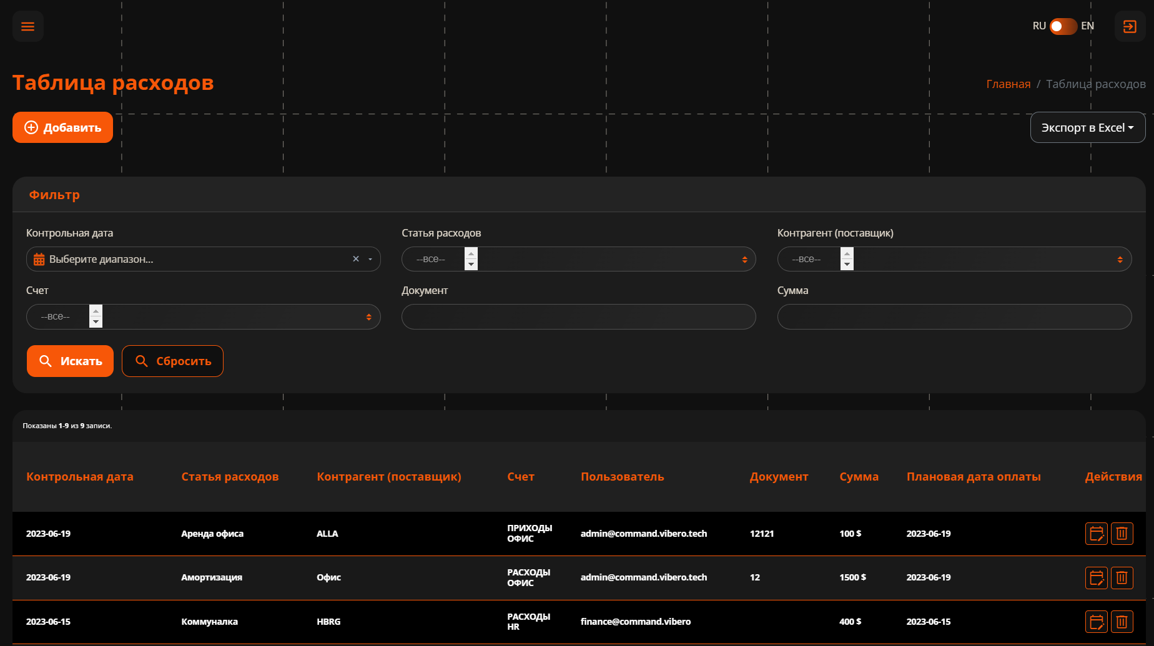Click Счет stepper down arrow
This screenshot has width=1154, height=646.
click(96, 322)
